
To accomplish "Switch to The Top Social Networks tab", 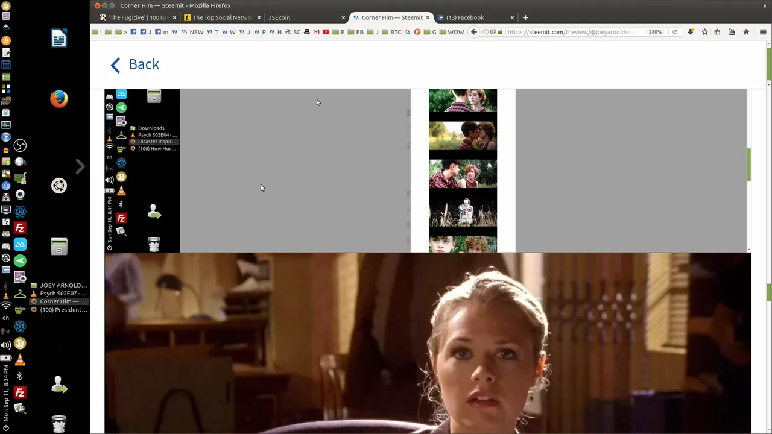I will (222, 17).
